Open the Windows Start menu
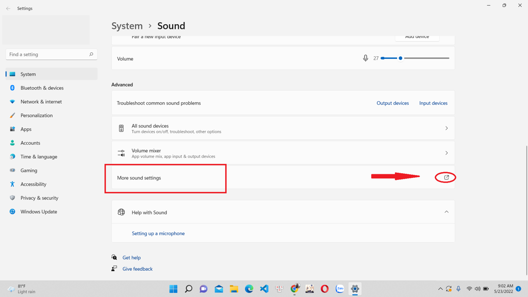This screenshot has height=297, width=528. coord(173,289)
